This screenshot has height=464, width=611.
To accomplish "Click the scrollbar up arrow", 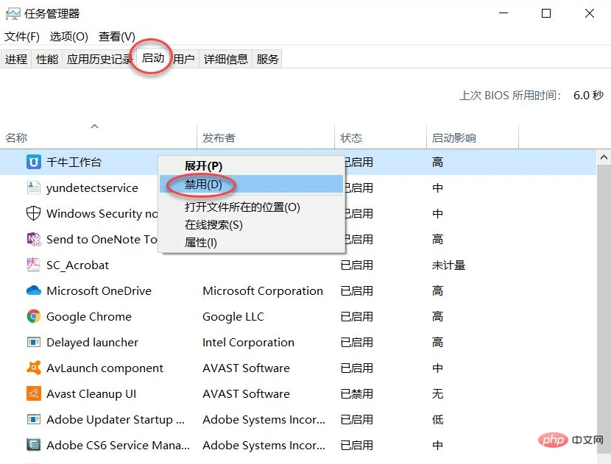I will tap(604, 157).
